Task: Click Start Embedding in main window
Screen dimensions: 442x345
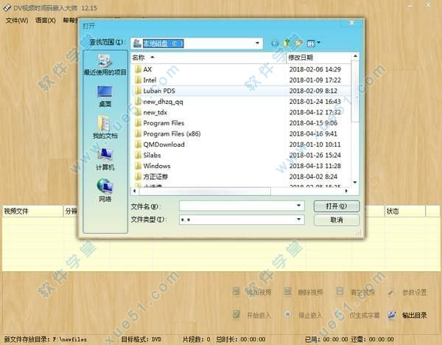Action: (x=253, y=315)
